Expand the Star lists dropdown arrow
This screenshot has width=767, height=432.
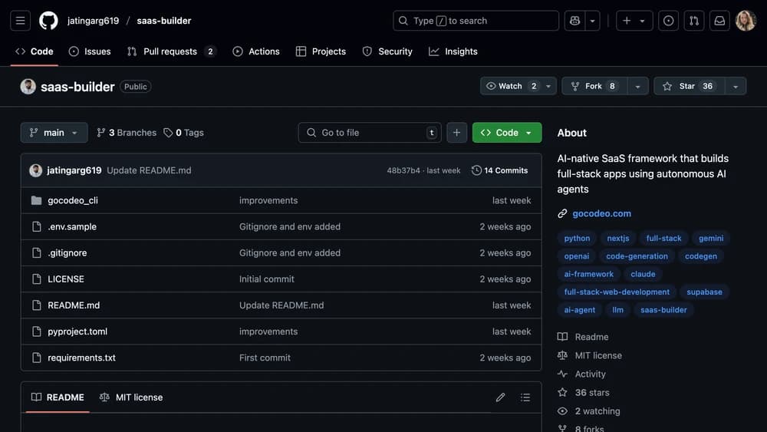736,86
